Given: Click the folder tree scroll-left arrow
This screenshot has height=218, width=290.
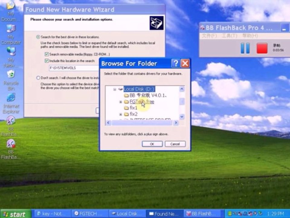Looking at the screenshot, I should [108, 123].
